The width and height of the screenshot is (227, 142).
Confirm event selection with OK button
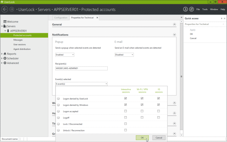tap(142, 138)
